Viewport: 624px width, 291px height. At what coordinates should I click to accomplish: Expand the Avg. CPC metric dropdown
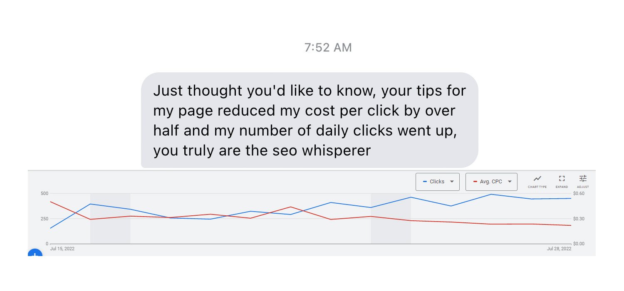coord(491,182)
